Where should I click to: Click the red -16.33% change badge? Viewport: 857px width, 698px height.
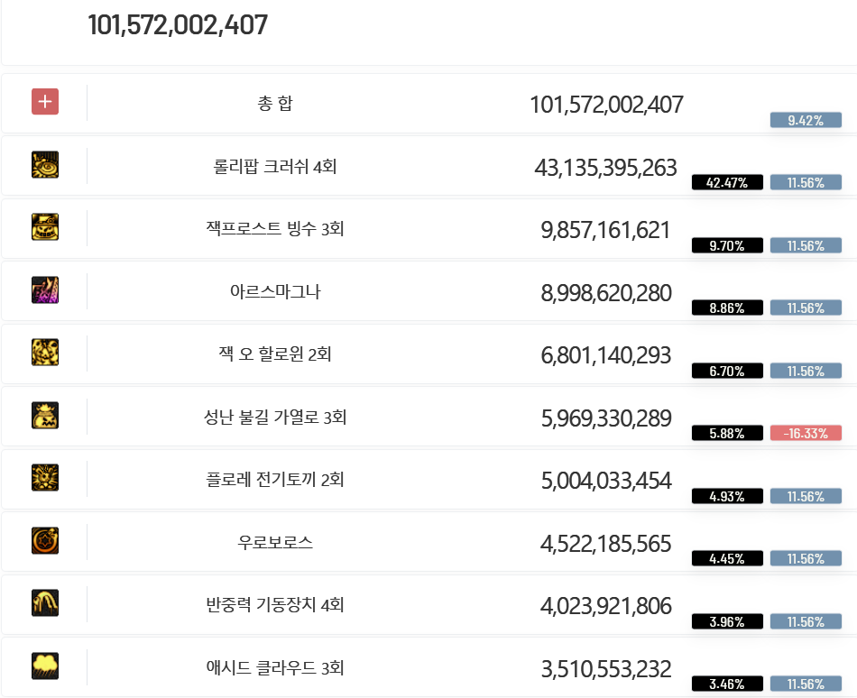[806, 433]
